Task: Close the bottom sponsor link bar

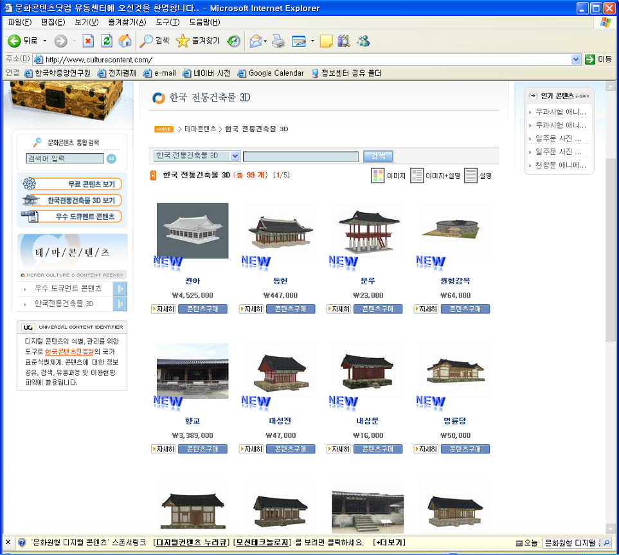Action: click(8, 542)
